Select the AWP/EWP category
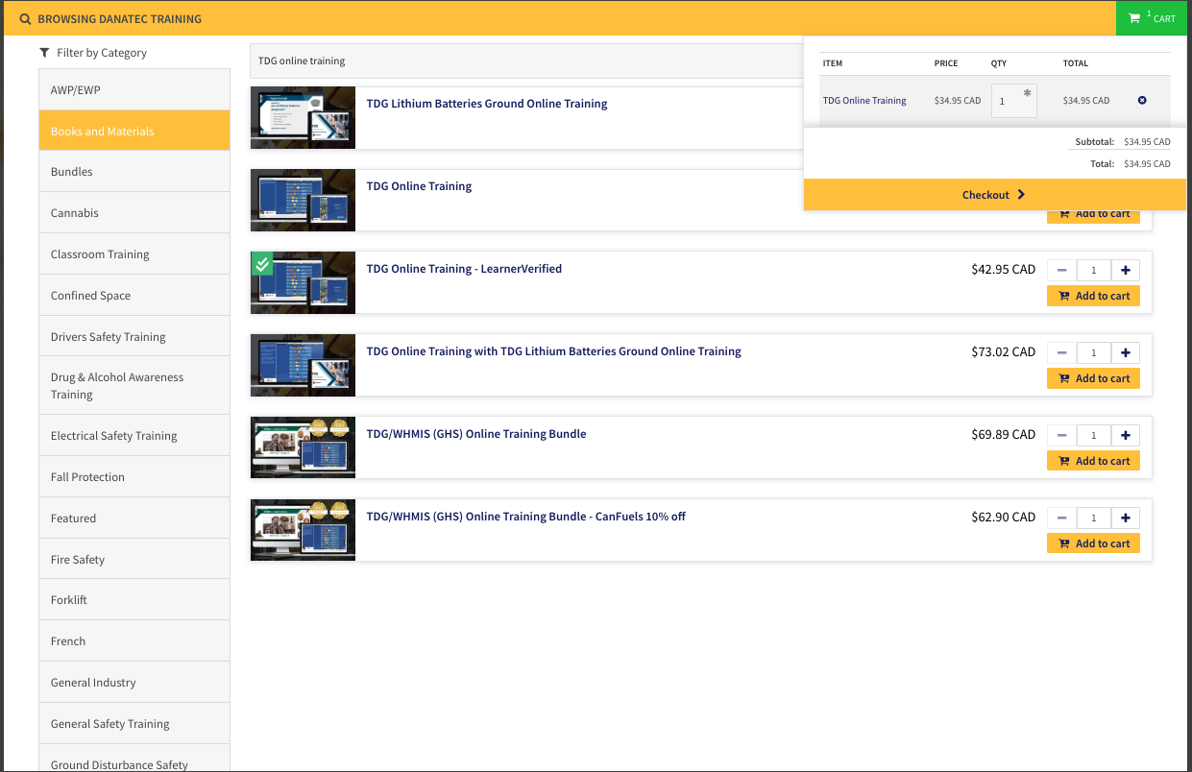Image resolution: width=1192 pixels, height=772 pixels. [134, 89]
